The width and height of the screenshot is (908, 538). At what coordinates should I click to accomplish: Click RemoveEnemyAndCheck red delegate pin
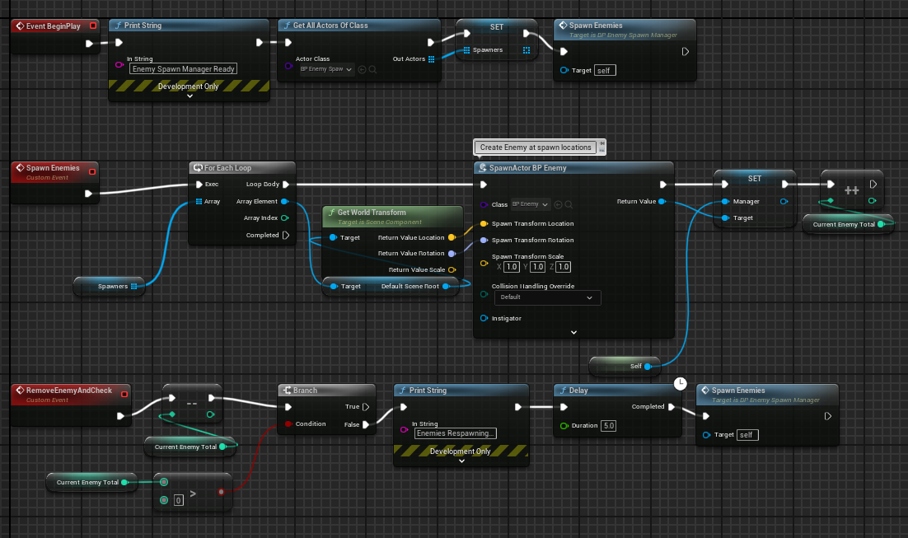(x=124, y=395)
